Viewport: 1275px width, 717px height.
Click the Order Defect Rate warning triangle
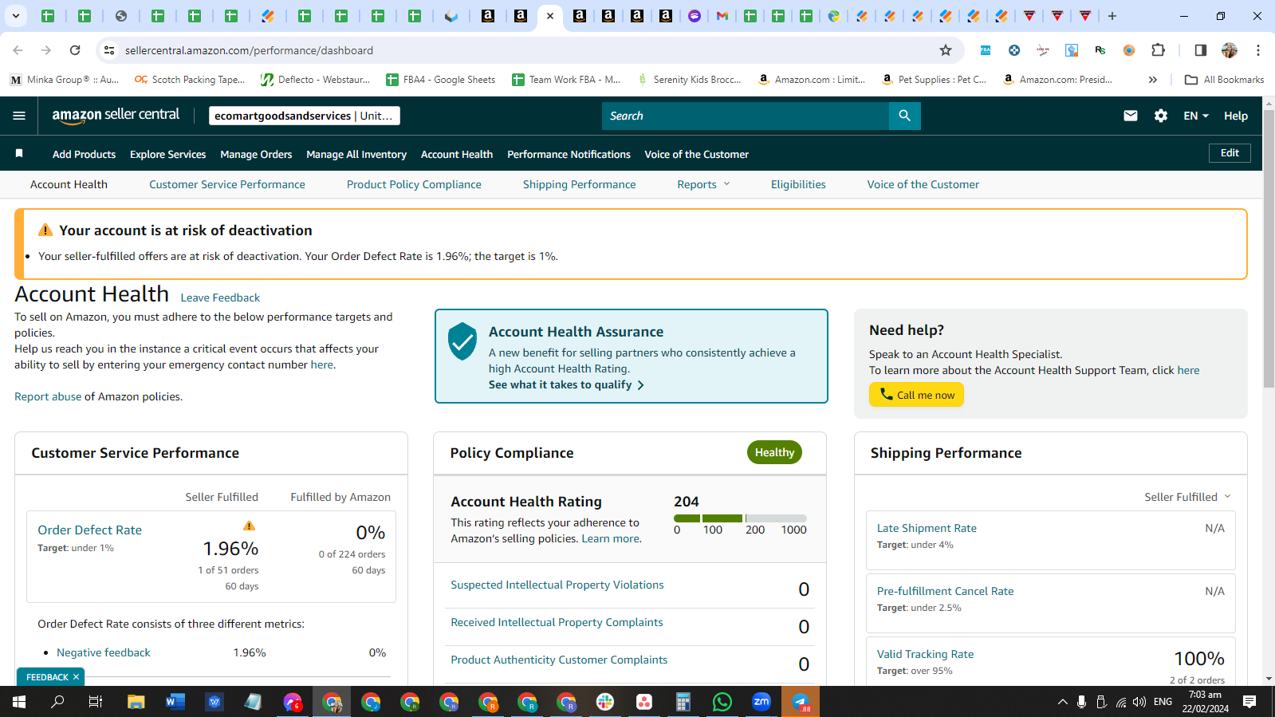pyautogui.click(x=249, y=526)
